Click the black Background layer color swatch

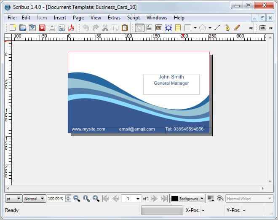click(175, 199)
